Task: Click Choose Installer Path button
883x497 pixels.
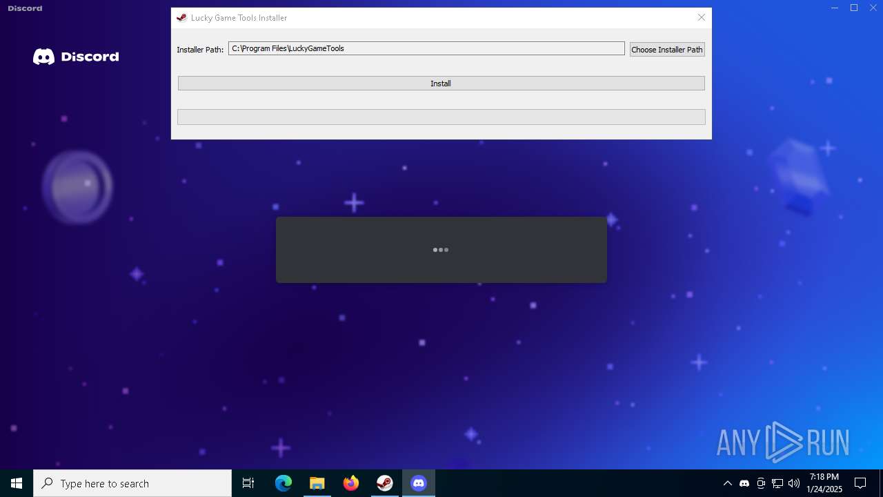Action: (x=667, y=50)
